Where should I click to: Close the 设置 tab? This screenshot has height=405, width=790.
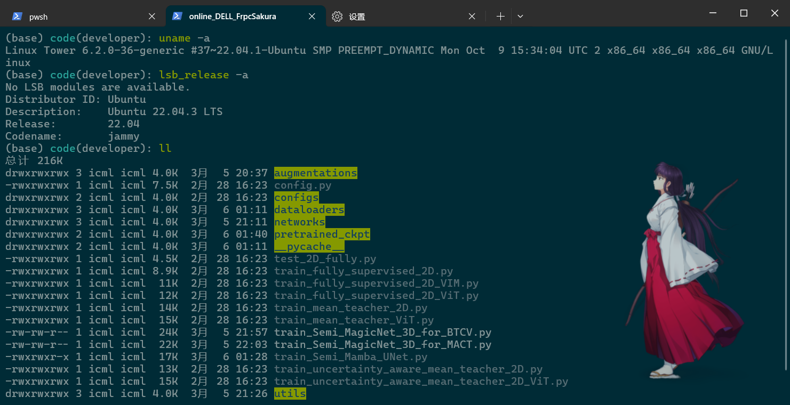(472, 17)
